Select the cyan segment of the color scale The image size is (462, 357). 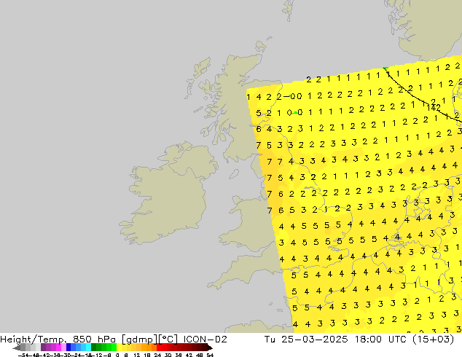pos(88,348)
